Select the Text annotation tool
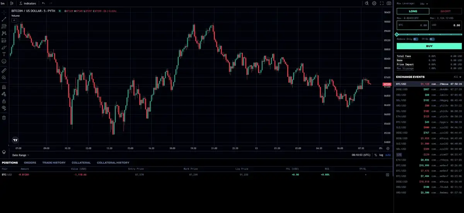The height and width of the screenshot is (213, 464). click(4, 54)
